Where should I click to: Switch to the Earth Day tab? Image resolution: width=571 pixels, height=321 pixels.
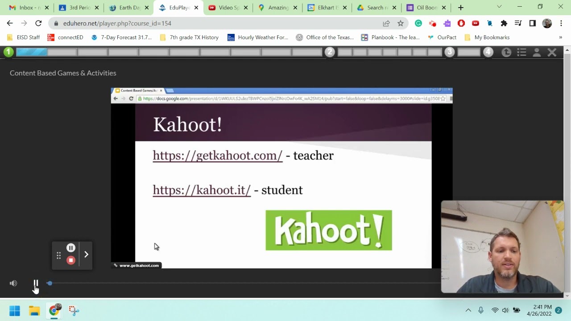point(128,8)
